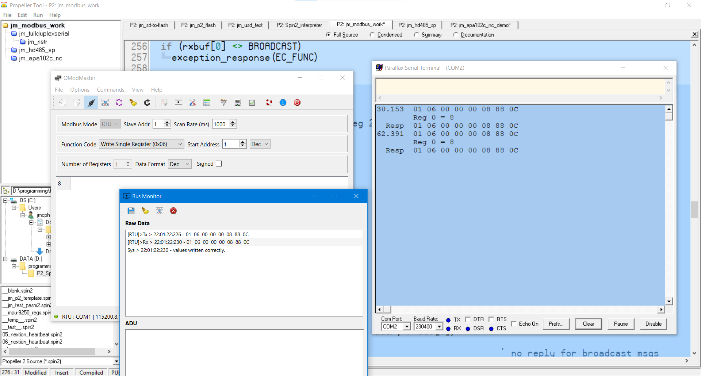701x376 pixels.
Task: Click the broom Clear icon in Bus Monitor
Action: (x=145, y=211)
